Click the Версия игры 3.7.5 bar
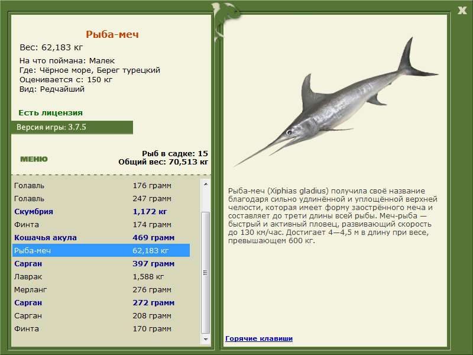The image size is (473, 355). 72,127
